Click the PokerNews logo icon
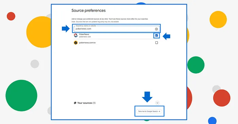Screen dimensions: 238x124 tap(75, 35)
